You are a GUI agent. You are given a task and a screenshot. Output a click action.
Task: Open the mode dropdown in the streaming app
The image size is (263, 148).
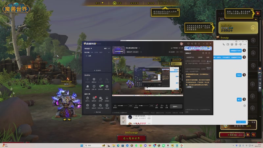coord(88,48)
